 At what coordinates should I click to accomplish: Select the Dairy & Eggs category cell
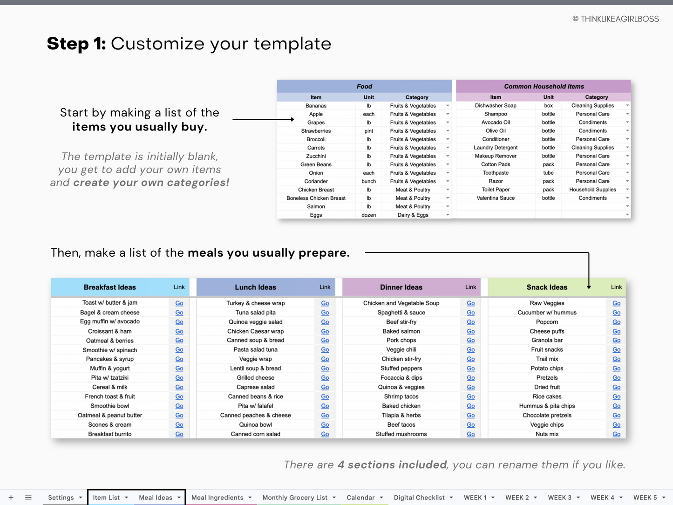click(x=413, y=215)
